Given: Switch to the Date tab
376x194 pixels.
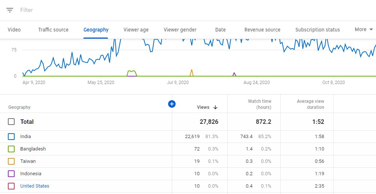Looking at the screenshot, I should pyautogui.click(x=220, y=30).
